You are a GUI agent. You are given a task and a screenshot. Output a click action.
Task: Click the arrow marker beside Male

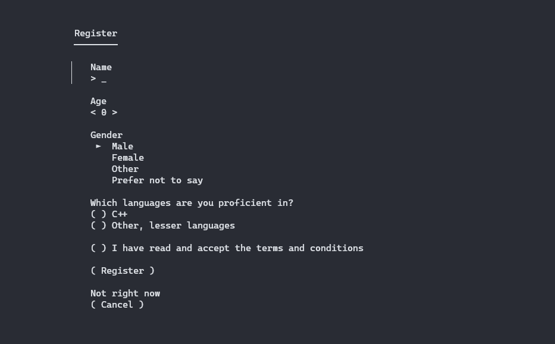98,146
